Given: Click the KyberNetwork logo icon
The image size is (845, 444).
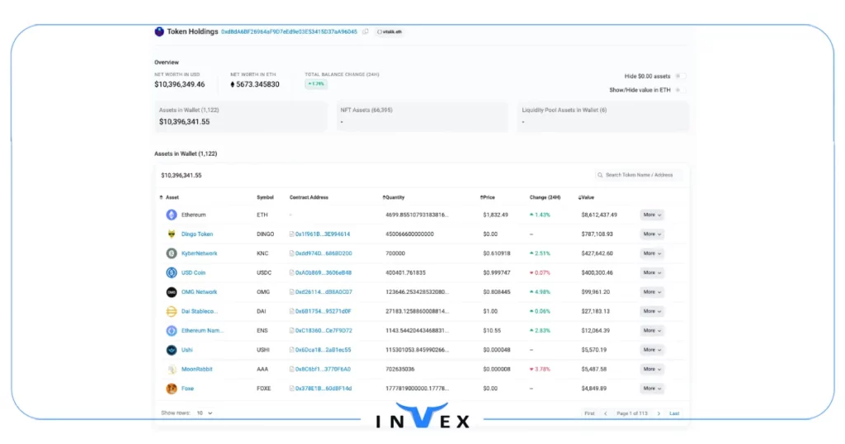Looking at the screenshot, I should (x=172, y=253).
